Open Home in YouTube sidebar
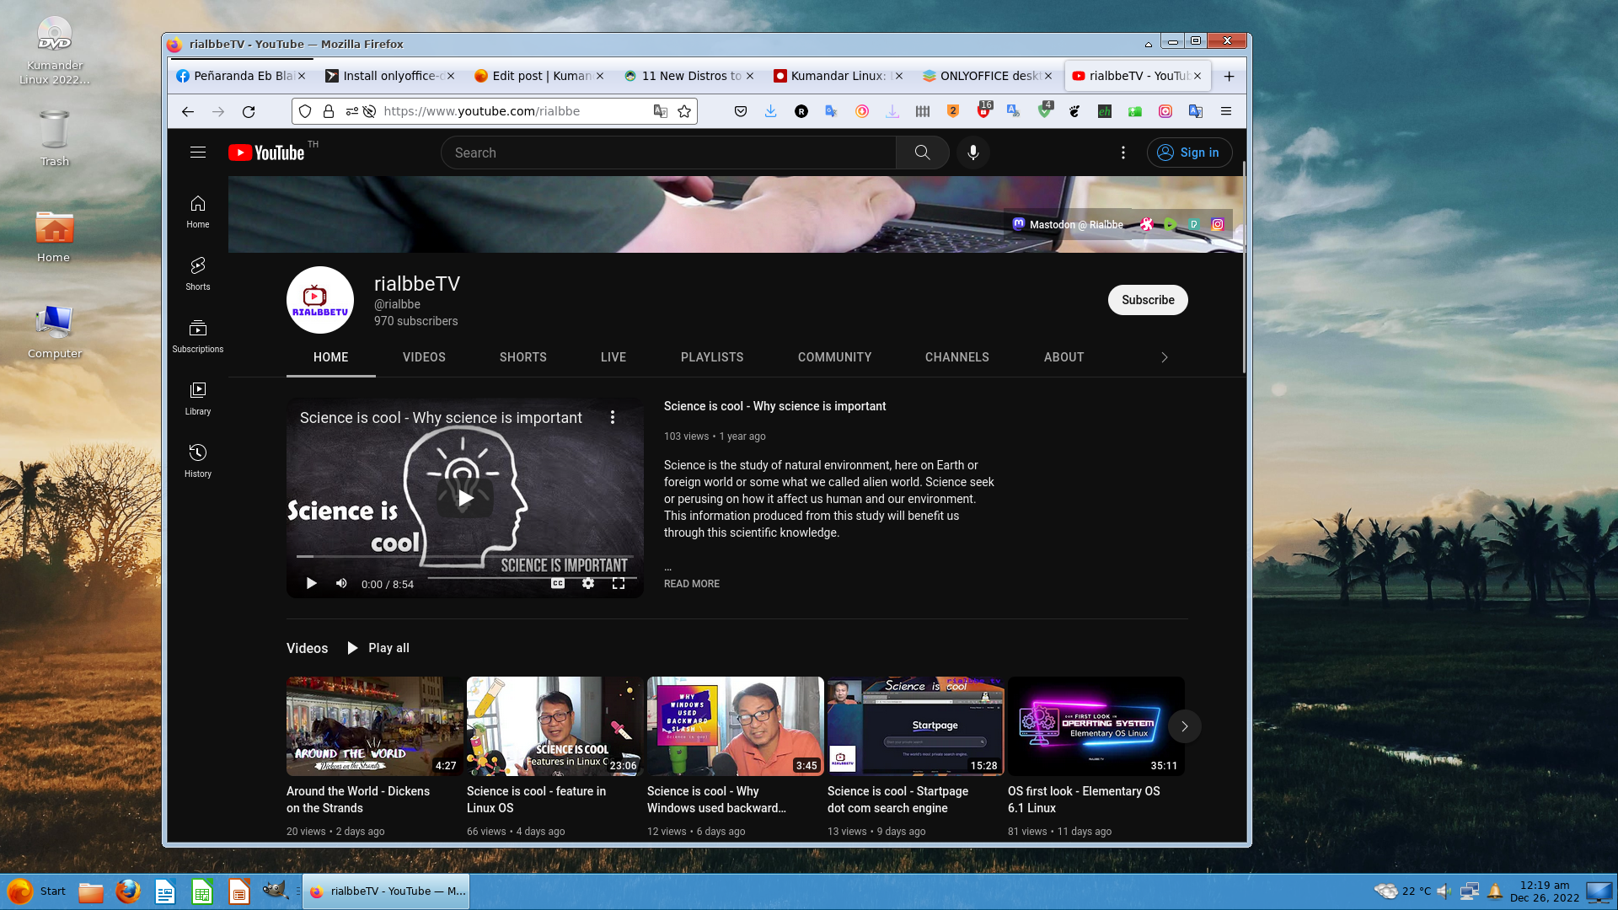The width and height of the screenshot is (1618, 910). (x=198, y=211)
